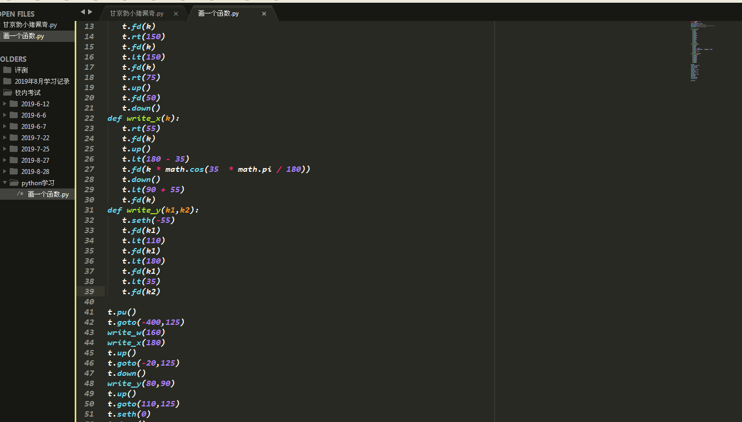Expand the 2019-6-7 folder arrow
Screen dimensions: 742x422
[x=5, y=126]
